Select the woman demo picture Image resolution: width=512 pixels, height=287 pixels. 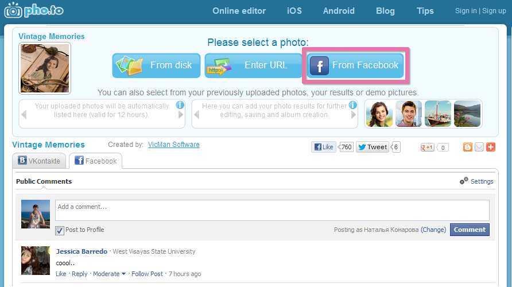coord(379,114)
